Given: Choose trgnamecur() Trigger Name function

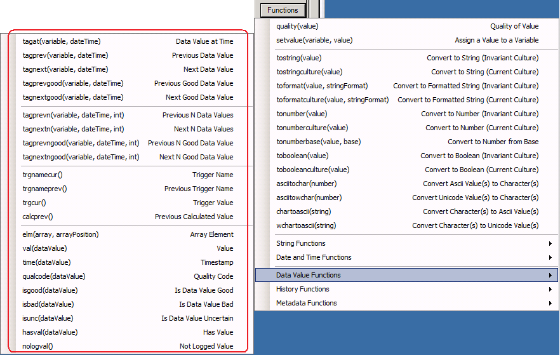Looking at the screenshot, I should (x=127, y=175).
